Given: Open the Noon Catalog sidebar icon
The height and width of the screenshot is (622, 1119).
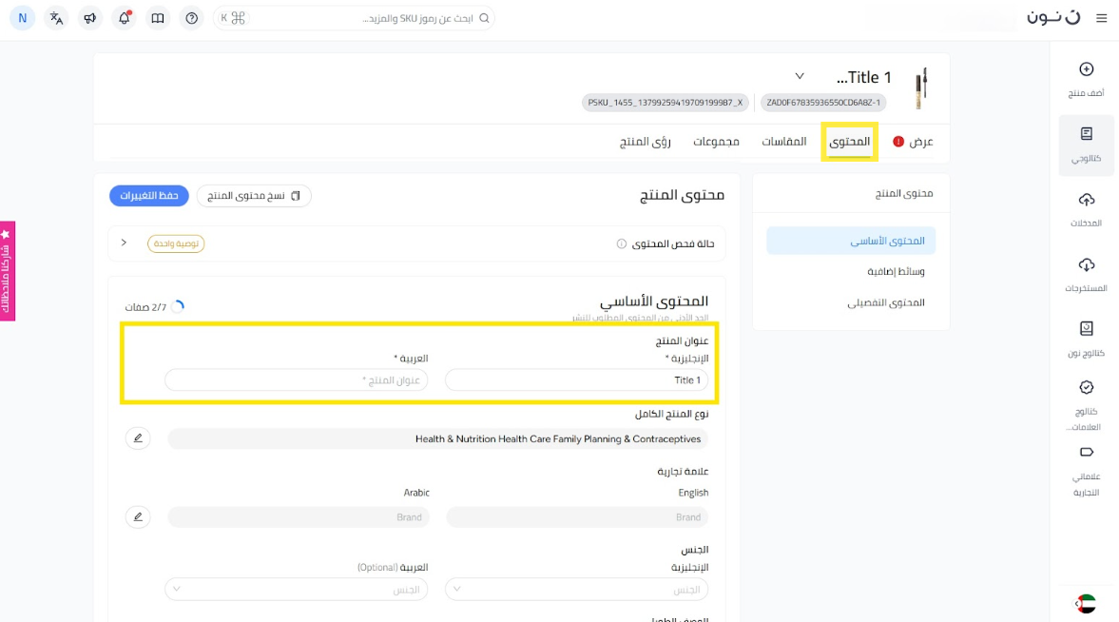Looking at the screenshot, I should point(1087,329).
